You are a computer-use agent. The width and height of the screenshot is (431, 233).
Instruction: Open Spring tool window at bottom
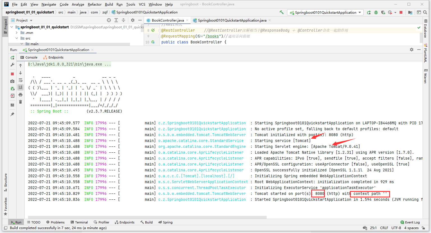click(x=165, y=222)
